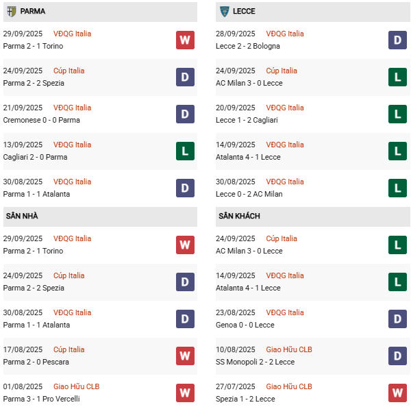This screenshot has width=411, height=407.
Task: Click the Lecce club crest icon
Action: pyautogui.click(x=224, y=12)
